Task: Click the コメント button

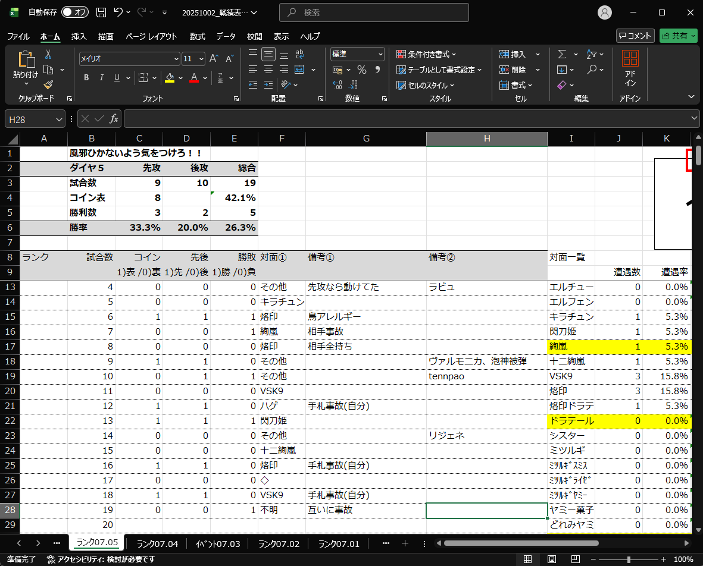Action: coord(635,36)
